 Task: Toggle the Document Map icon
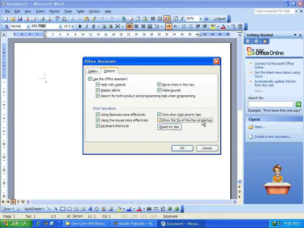(175, 19)
